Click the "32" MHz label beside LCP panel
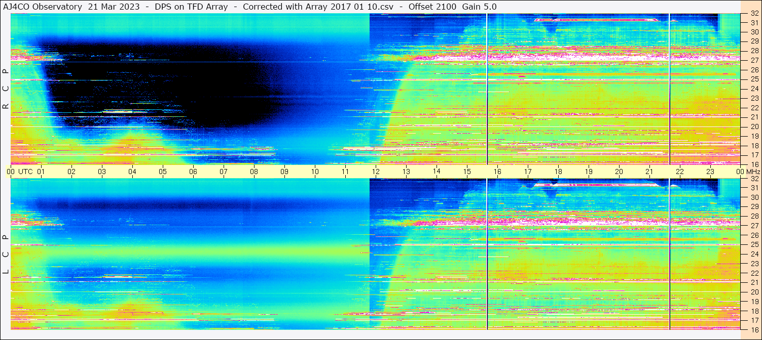Image resolution: width=762 pixels, height=340 pixels. pos(754,179)
